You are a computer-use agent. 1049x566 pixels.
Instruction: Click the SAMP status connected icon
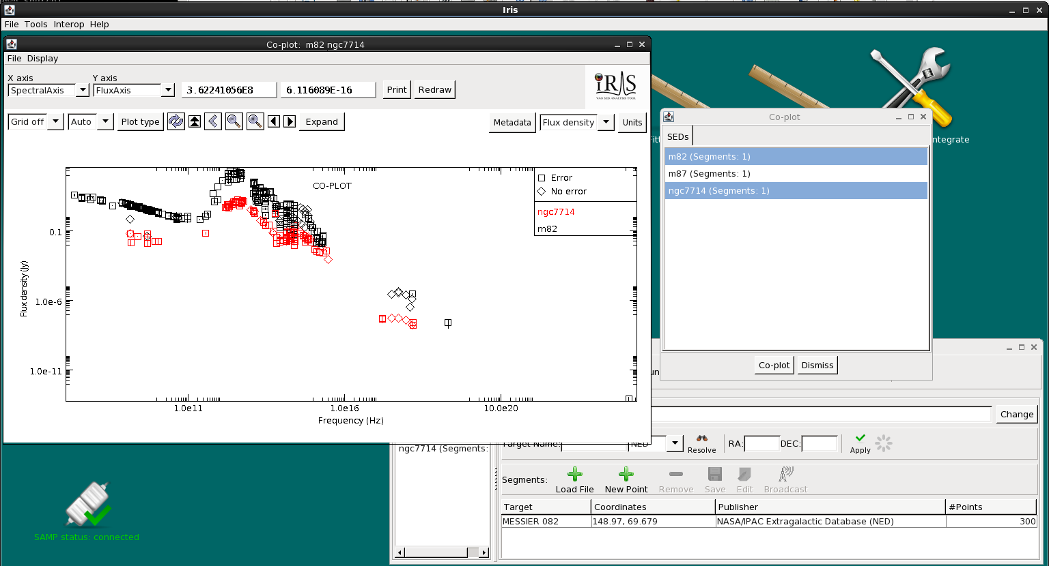click(x=87, y=505)
